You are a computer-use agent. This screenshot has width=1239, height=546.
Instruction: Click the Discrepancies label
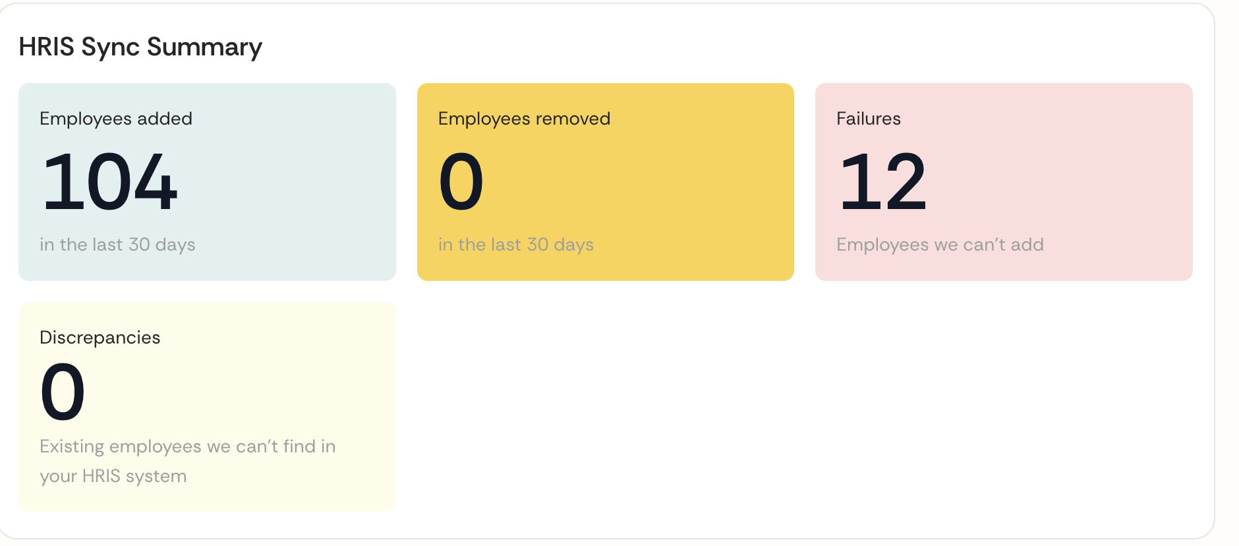click(x=100, y=337)
